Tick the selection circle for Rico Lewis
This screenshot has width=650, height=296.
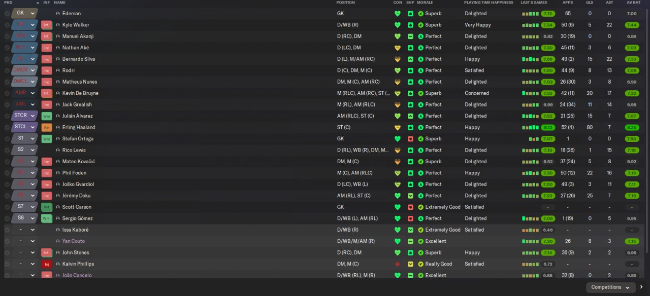[7, 150]
